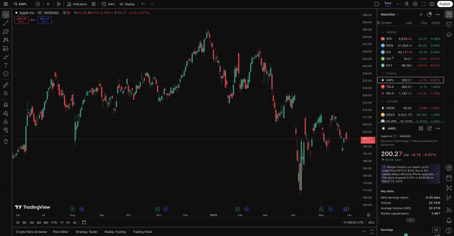Toggle magnet mode for drawings

6,105
